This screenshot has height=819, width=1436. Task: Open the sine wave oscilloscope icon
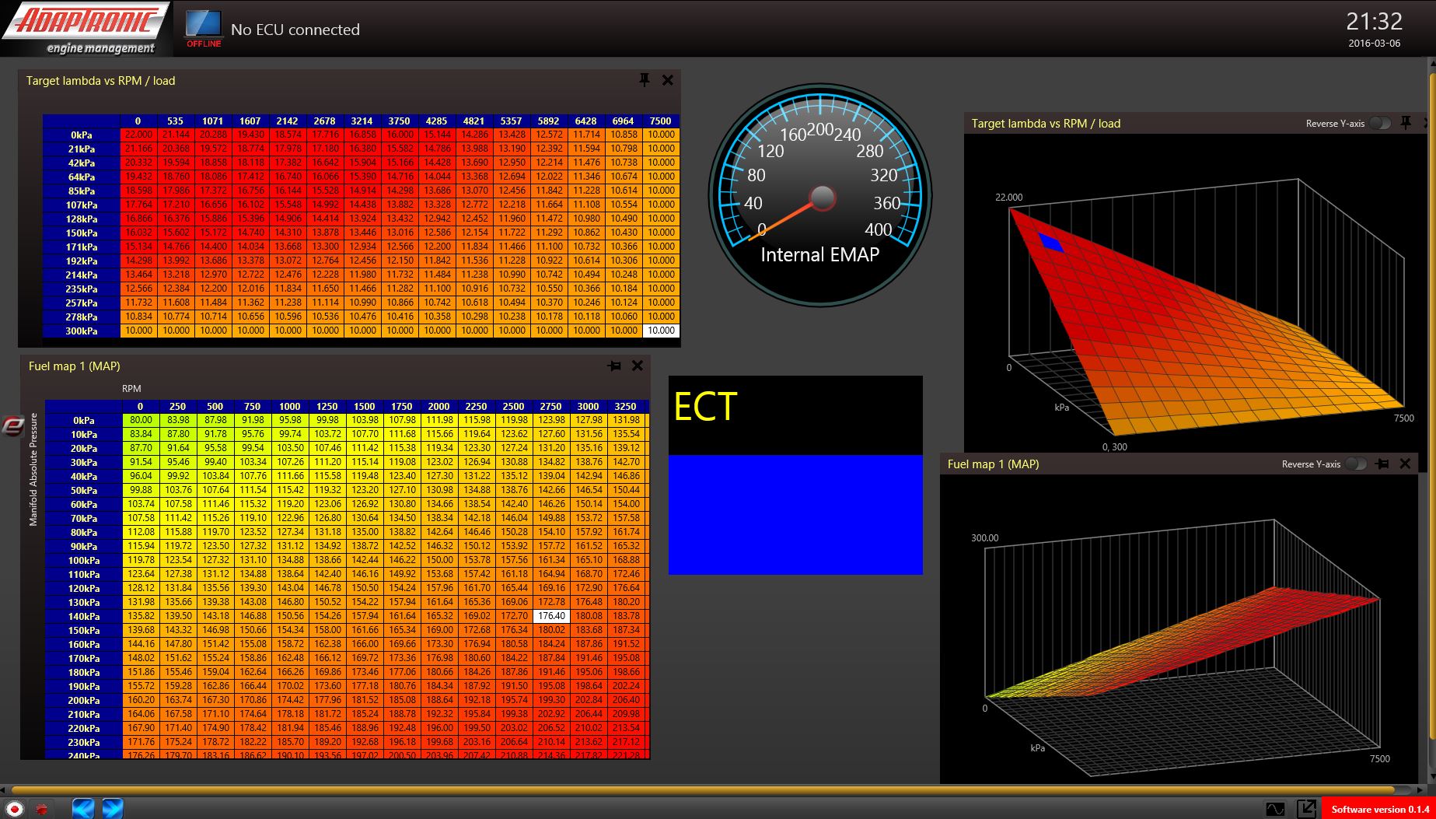click(1275, 809)
